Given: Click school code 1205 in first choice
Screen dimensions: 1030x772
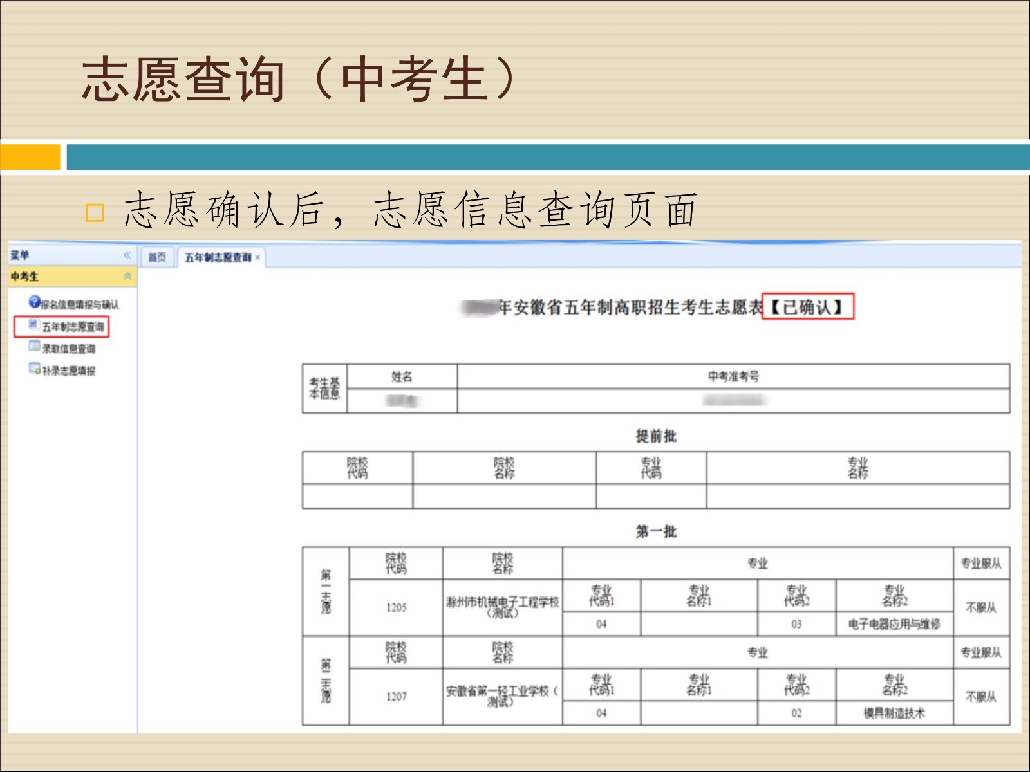Looking at the screenshot, I should click(x=396, y=607).
